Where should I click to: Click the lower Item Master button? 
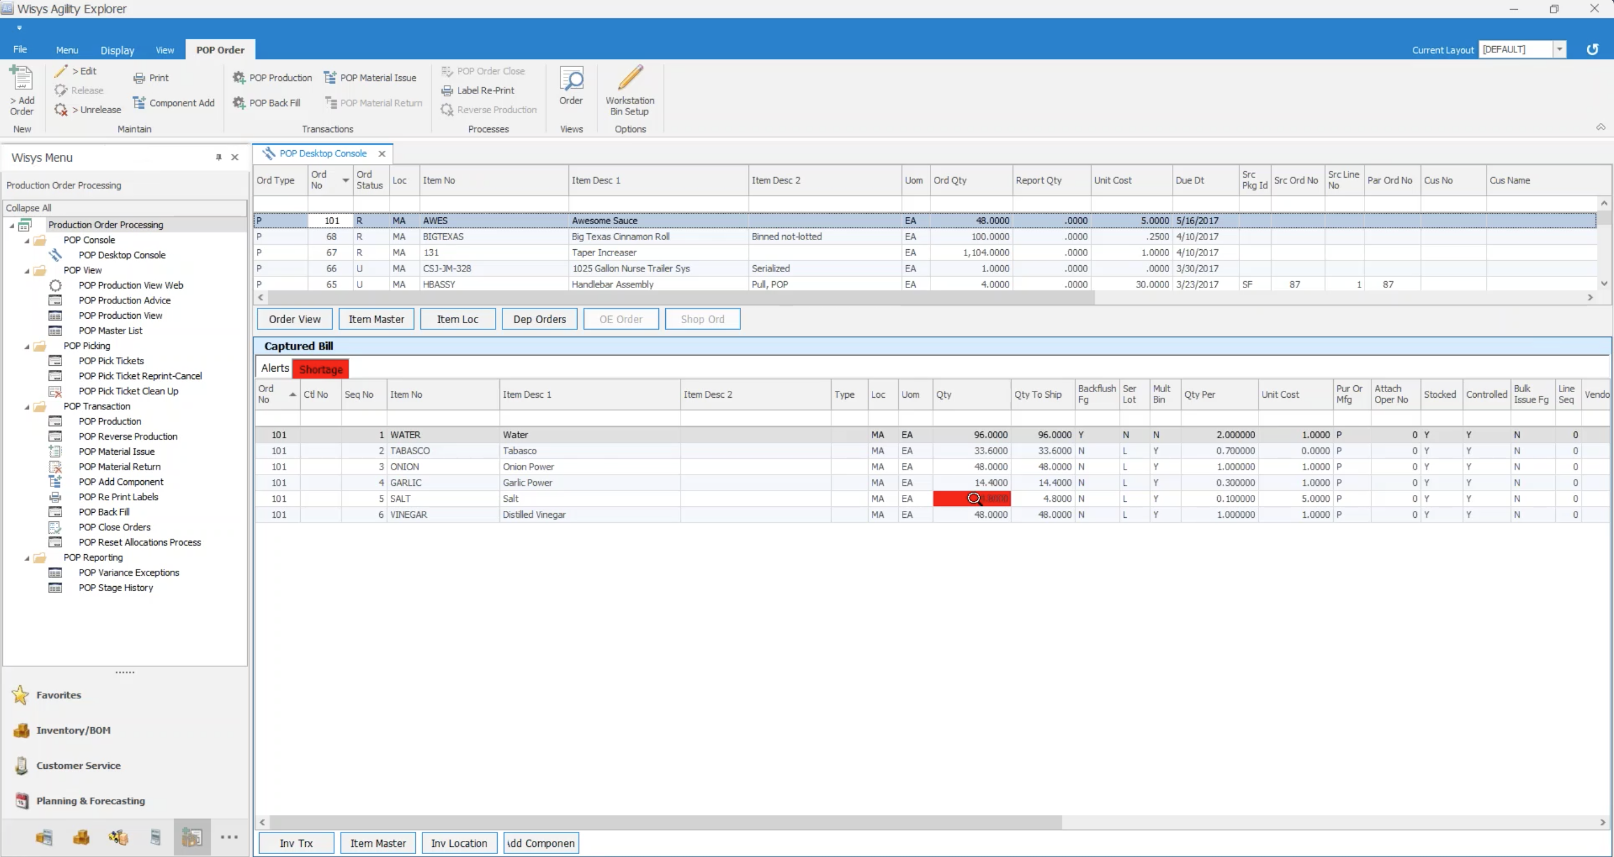[378, 843]
